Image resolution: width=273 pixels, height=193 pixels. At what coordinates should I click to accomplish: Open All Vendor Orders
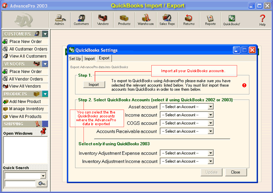coord(25,79)
